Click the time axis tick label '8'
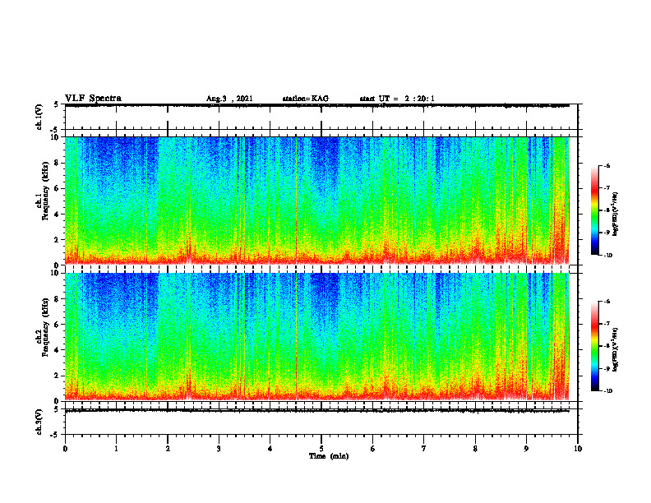This screenshot has height=503, width=651. pos(475,449)
